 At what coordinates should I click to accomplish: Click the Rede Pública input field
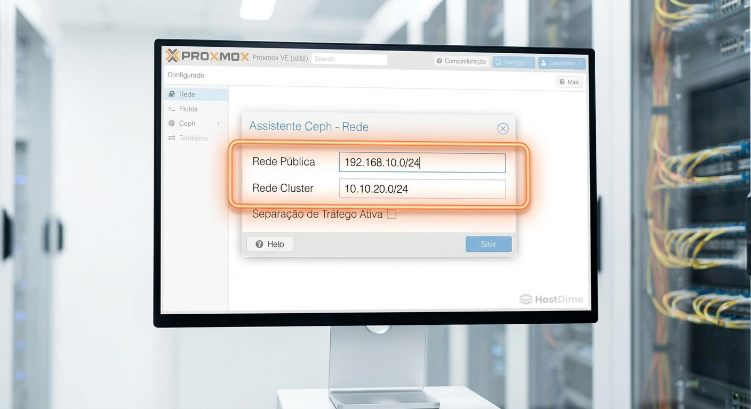click(422, 163)
